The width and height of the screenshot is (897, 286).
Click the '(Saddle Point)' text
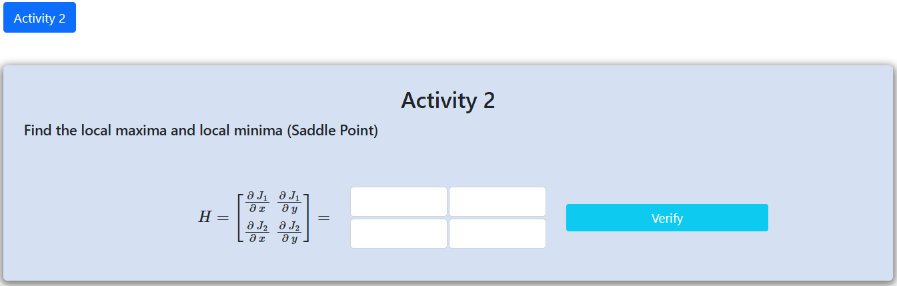coord(333,131)
